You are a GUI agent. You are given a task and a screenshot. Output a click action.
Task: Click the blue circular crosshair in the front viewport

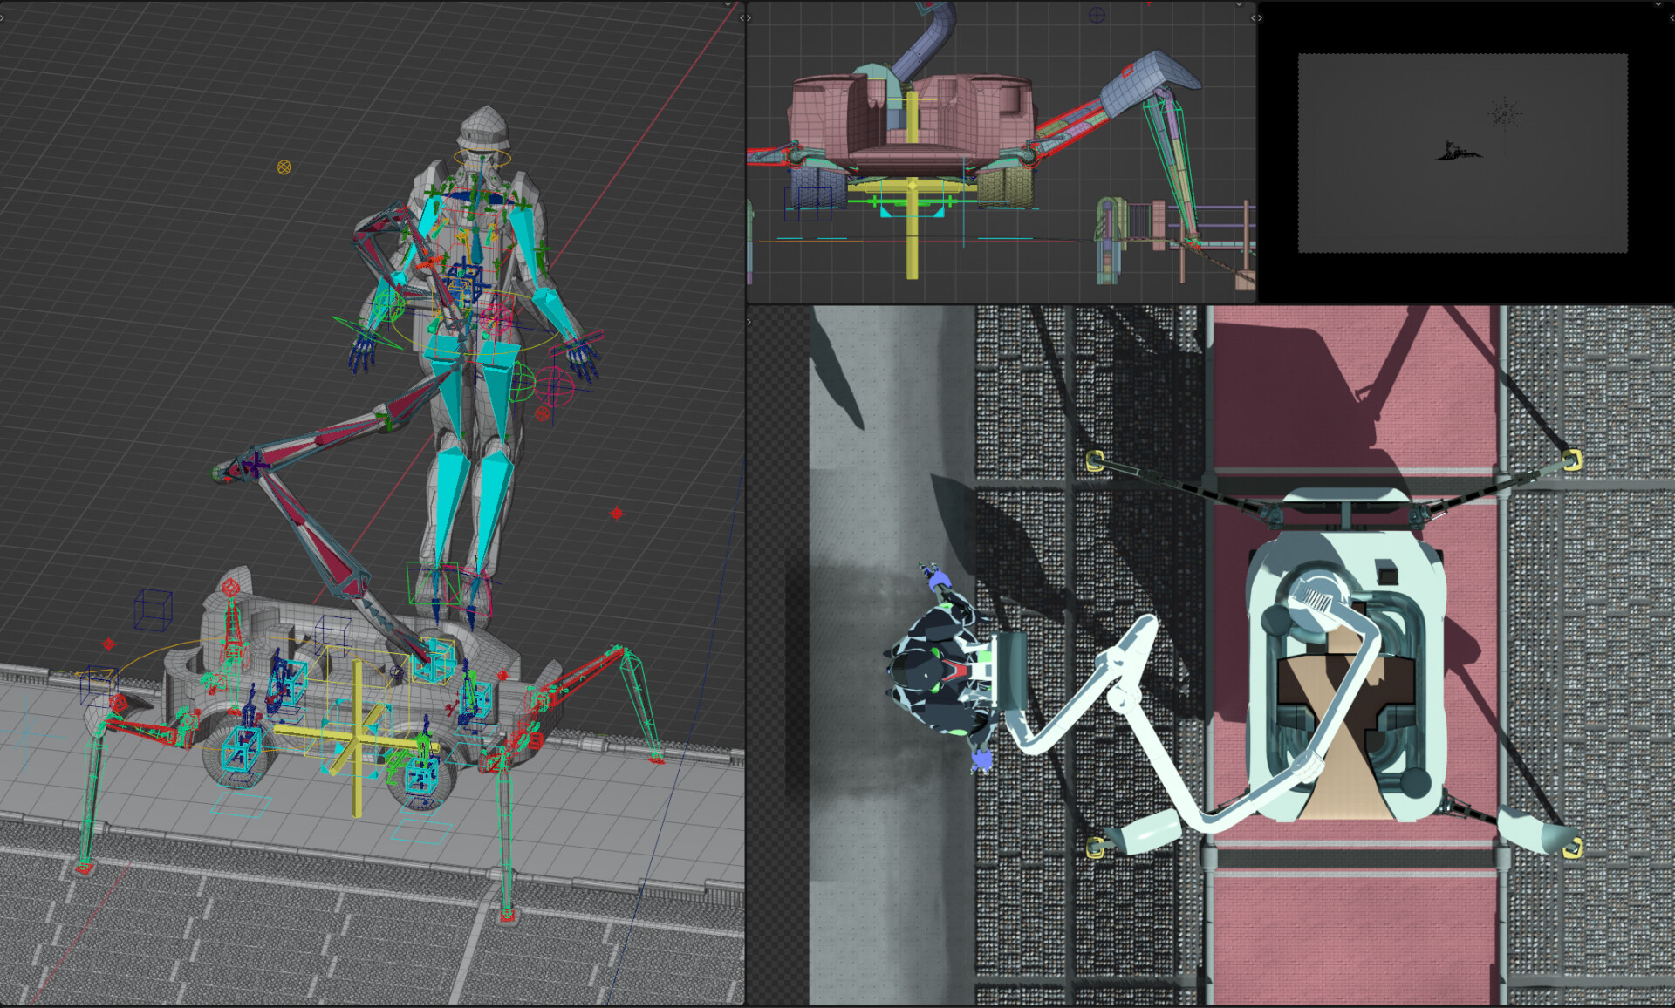1096,15
